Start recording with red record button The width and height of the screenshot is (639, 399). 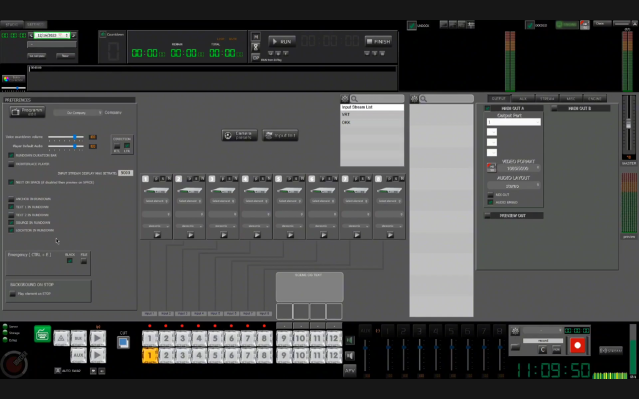[577, 345]
